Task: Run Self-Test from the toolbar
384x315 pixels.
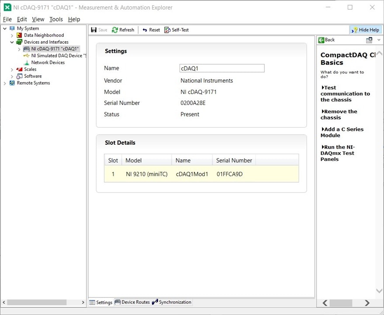Action: pos(168,30)
